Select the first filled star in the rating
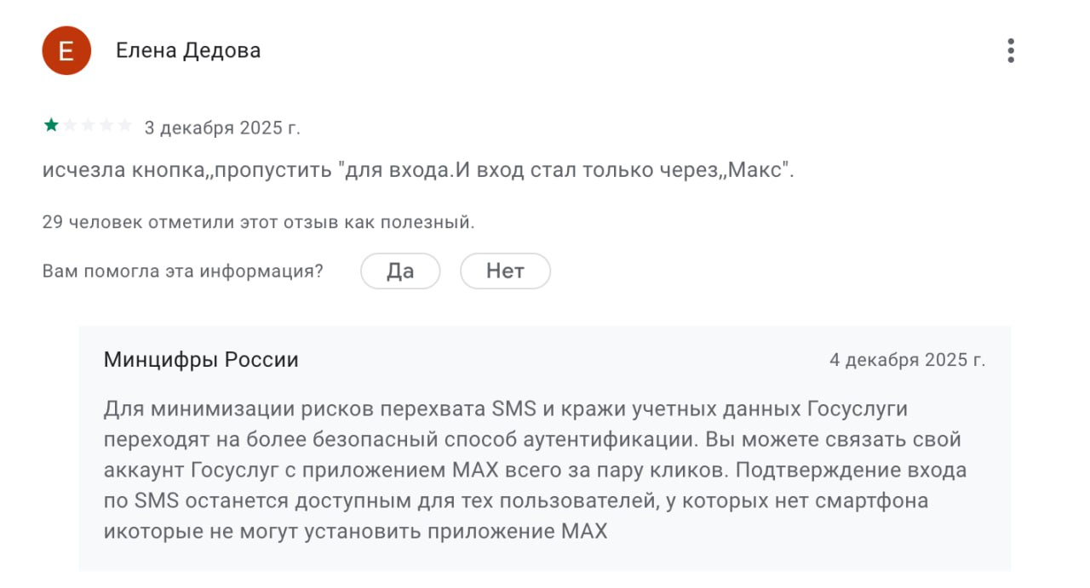The image size is (1090, 588). coord(51,124)
